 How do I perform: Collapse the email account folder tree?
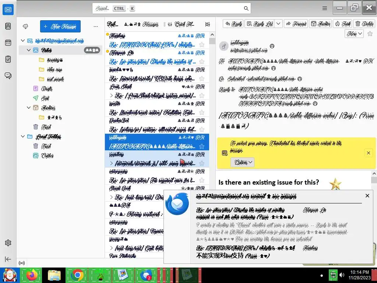tap(23, 41)
